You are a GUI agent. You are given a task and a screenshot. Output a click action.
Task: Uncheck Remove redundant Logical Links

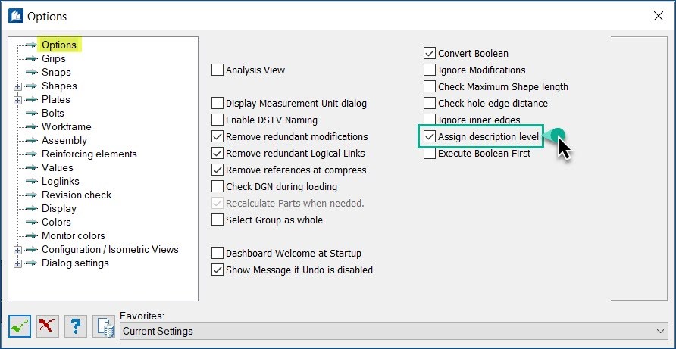(218, 154)
